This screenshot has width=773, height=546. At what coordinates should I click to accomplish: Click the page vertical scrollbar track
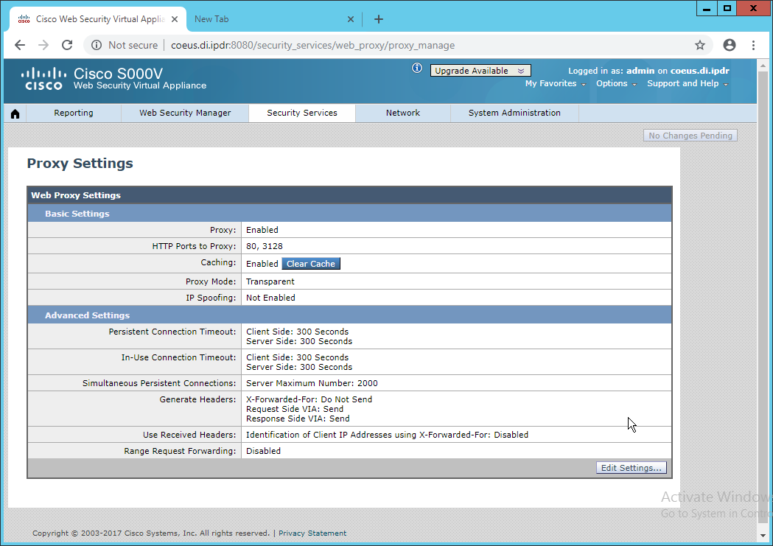click(x=763, y=295)
